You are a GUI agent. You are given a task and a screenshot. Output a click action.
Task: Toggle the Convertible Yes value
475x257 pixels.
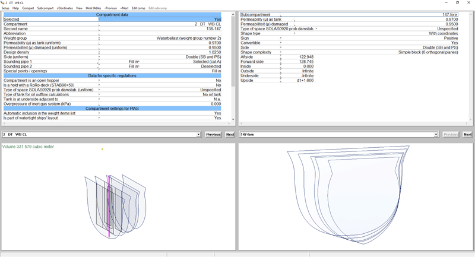coord(454,43)
